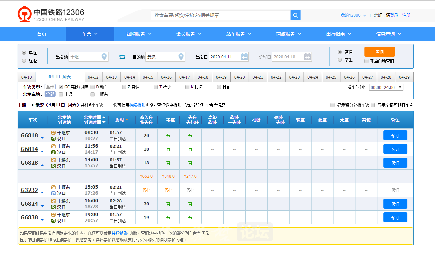This screenshot has width=435, height=255.
Task: Expand G6824 train details arrow
Action: (x=42, y=206)
